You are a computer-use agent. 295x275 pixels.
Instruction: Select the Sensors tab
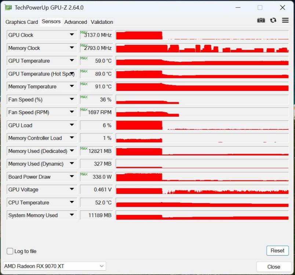point(51,21)
